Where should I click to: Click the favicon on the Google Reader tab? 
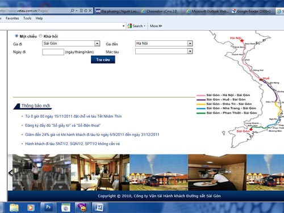(234, 11)
